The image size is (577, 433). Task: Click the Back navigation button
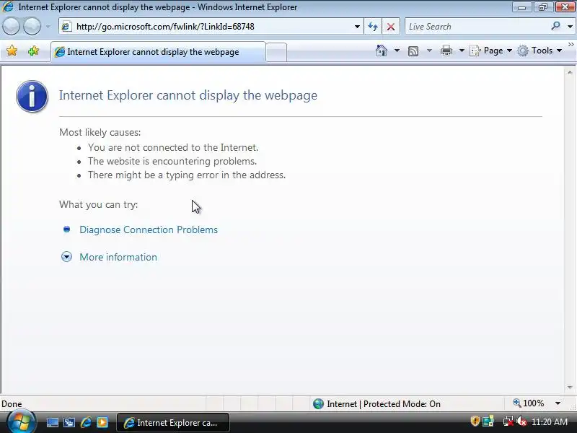(x=11, y=27)
